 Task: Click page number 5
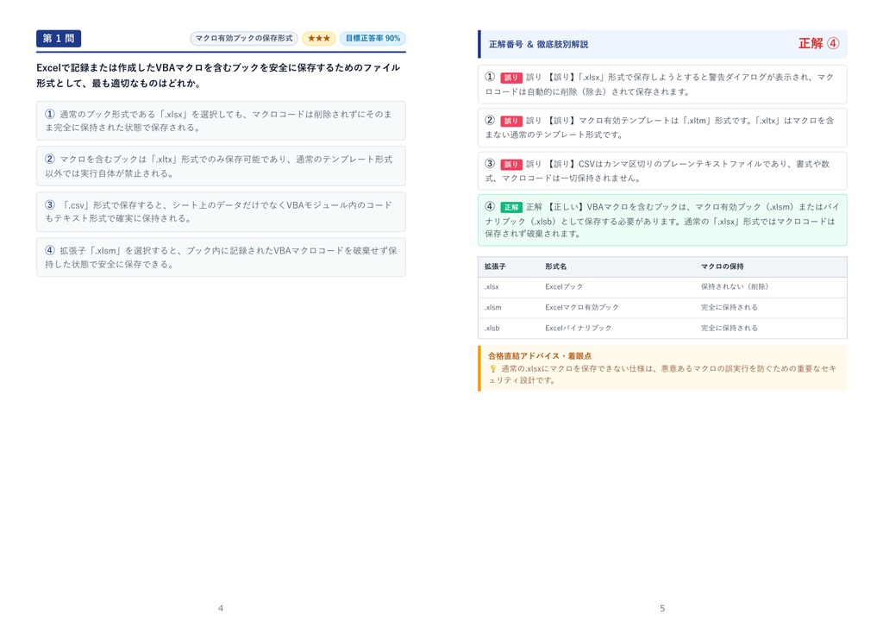coord(662,608)
